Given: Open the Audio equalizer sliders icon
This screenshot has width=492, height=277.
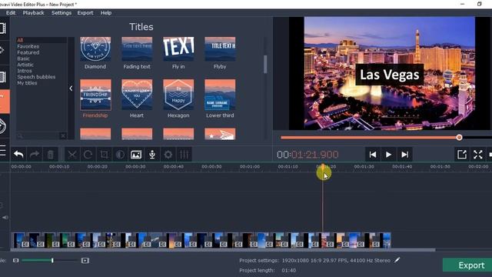Looking at the screenshot, I should point(184,154).
